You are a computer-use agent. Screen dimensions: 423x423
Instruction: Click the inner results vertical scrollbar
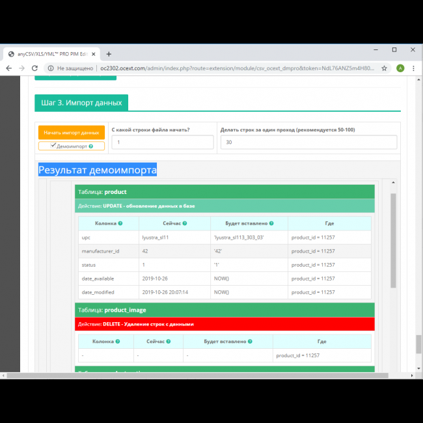pos(392,241)
